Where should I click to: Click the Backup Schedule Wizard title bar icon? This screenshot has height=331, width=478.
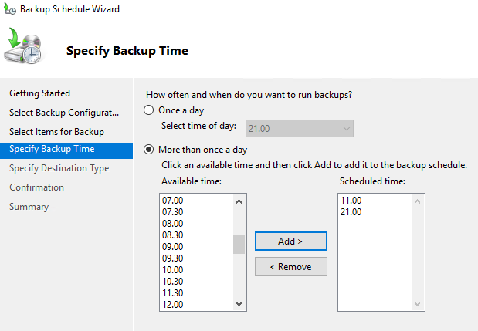pos(9,10)
